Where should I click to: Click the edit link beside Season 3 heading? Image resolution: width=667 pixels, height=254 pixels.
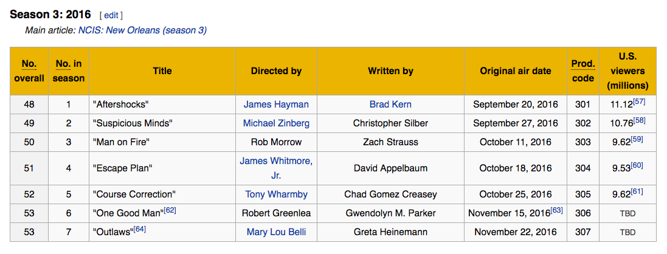coord(111,15)
